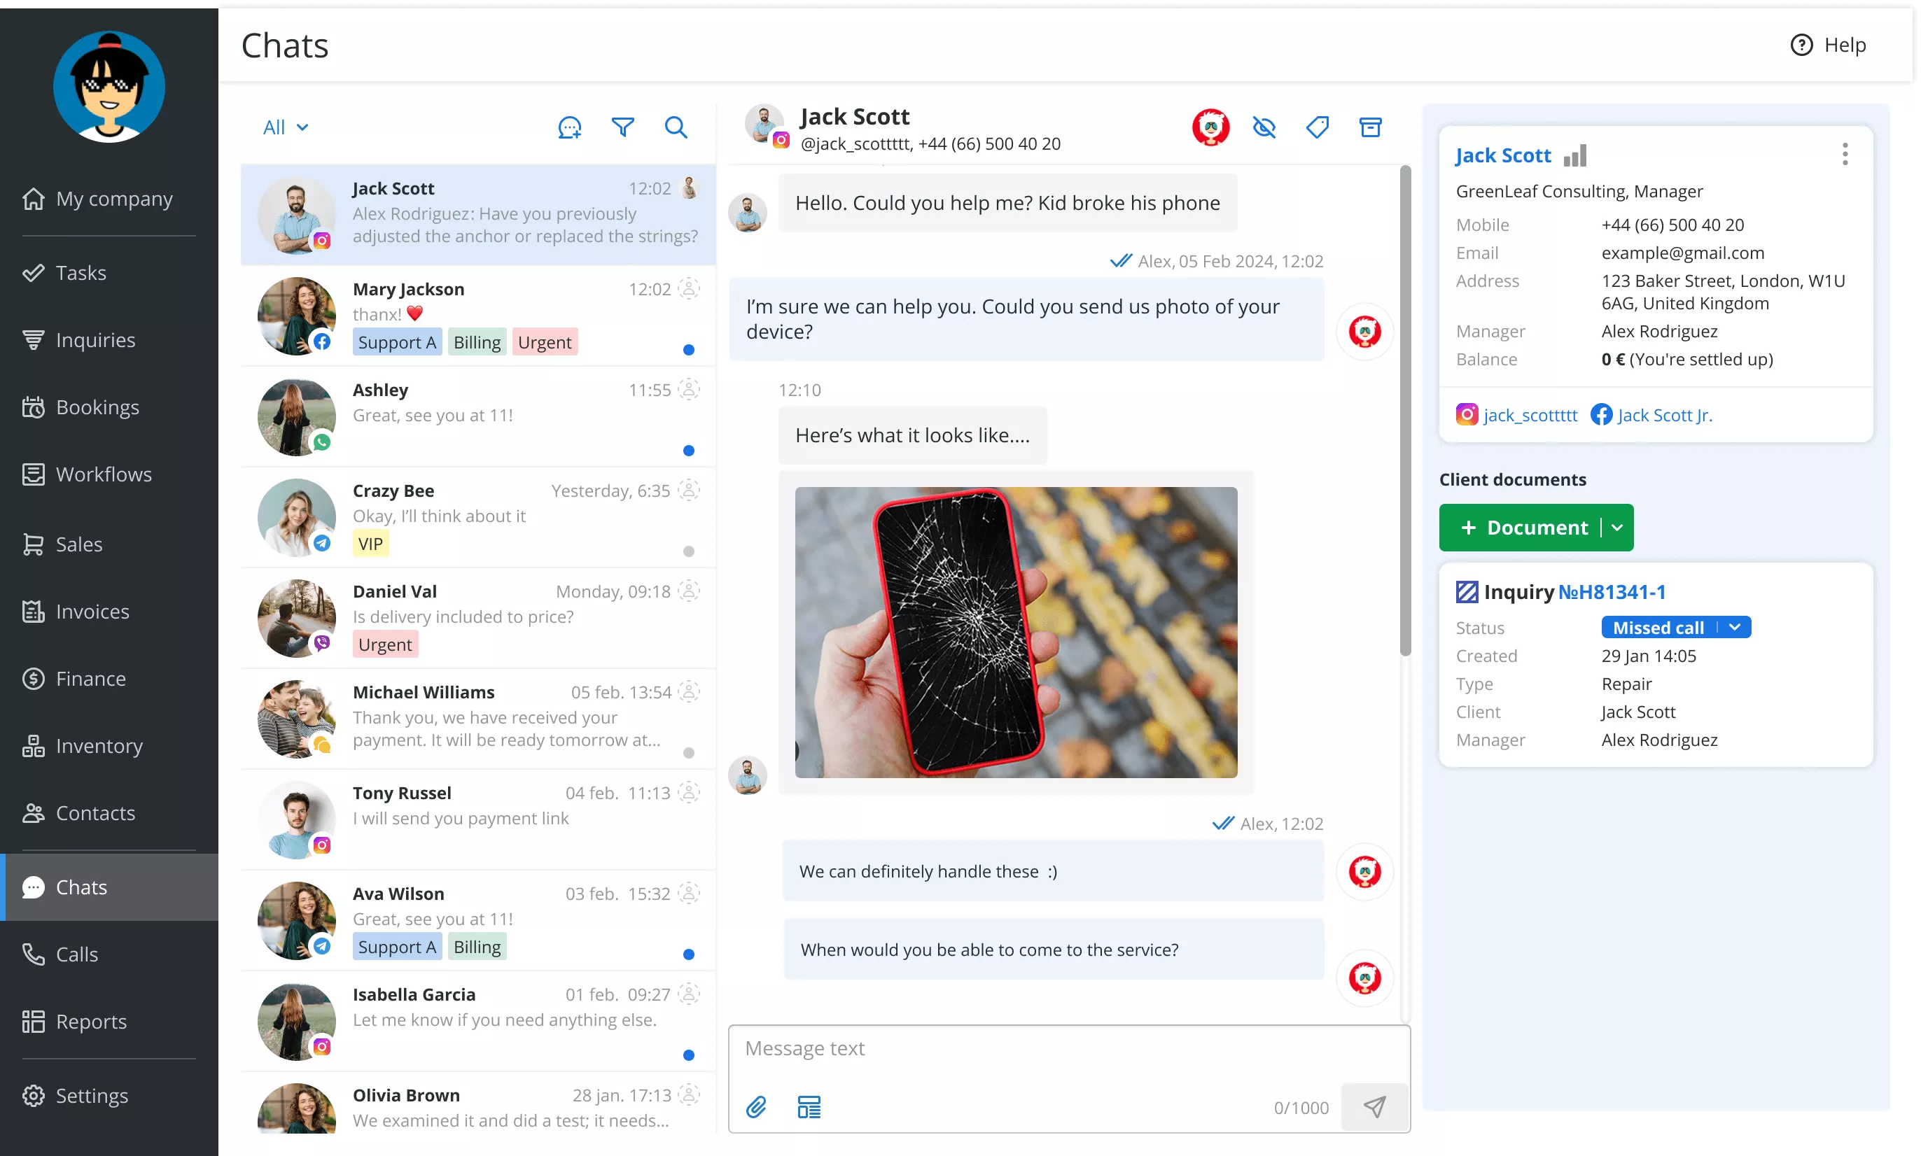Open message templates icon

(x=809, y=1107)
